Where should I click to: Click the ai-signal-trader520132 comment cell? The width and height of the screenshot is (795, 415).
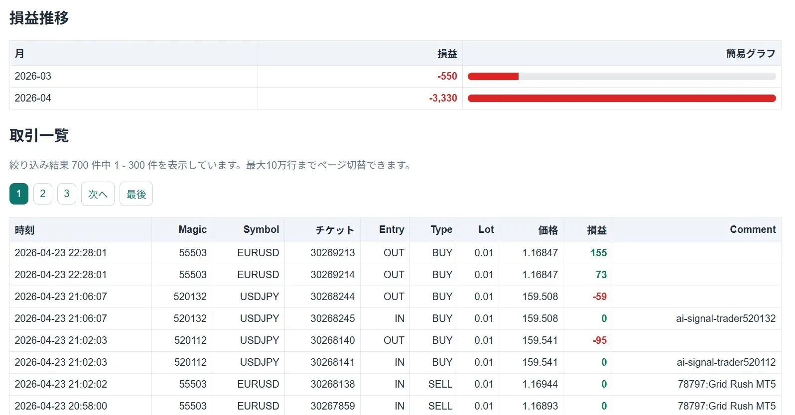(725, 318)
